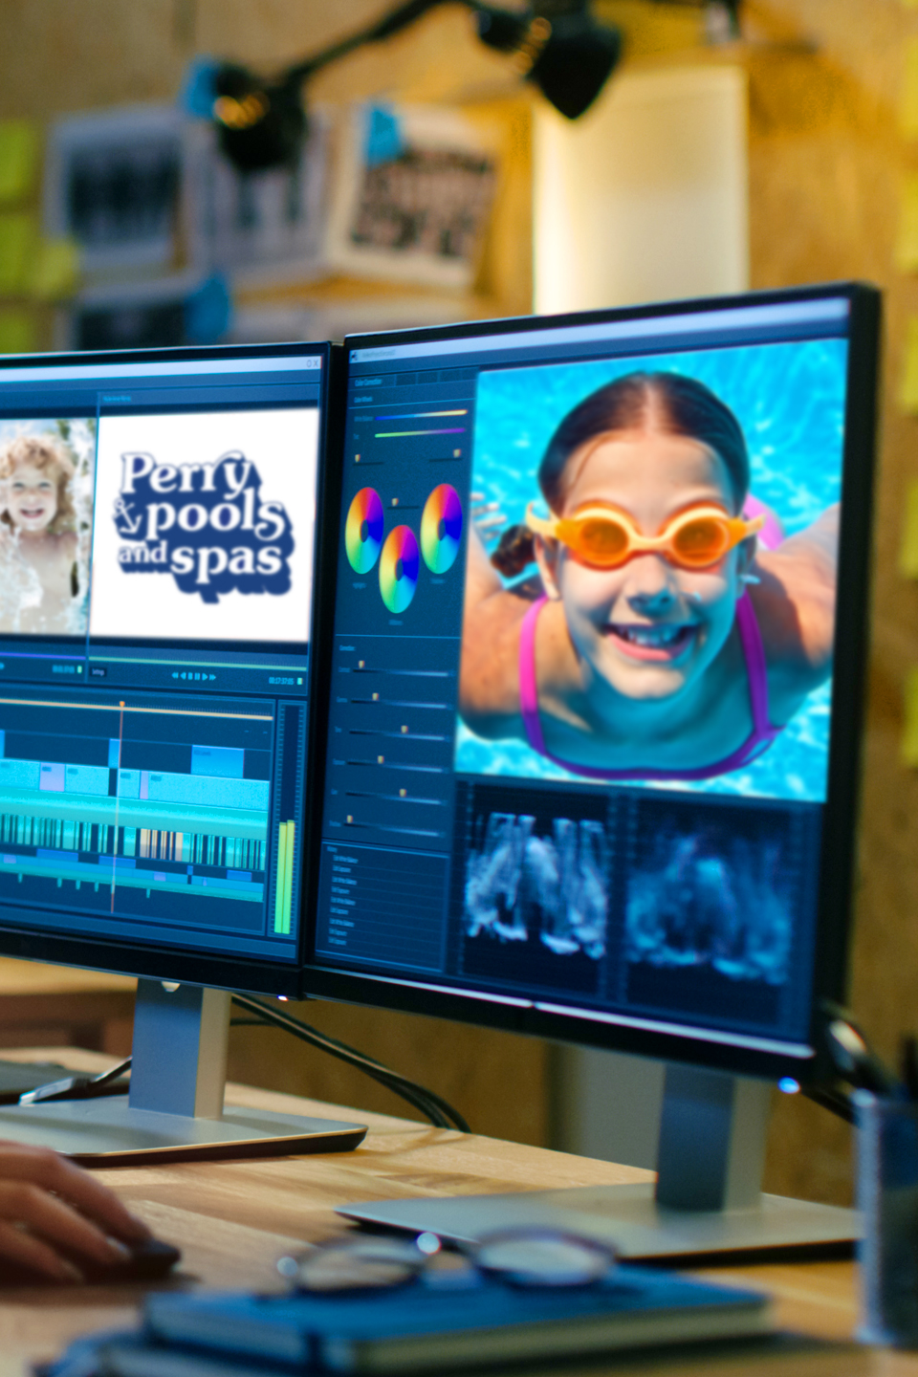Adjust the middle midtones color wheel
Viewport: 918px width, 1377px height.
(399, 568)
